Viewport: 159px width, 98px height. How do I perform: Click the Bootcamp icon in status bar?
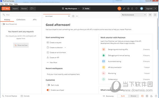104,96
